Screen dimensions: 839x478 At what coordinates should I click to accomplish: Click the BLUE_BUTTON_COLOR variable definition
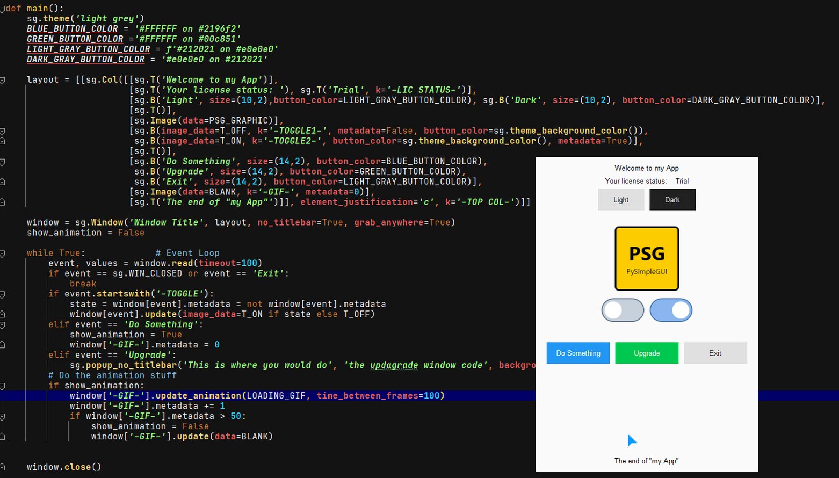click(72, 28)
